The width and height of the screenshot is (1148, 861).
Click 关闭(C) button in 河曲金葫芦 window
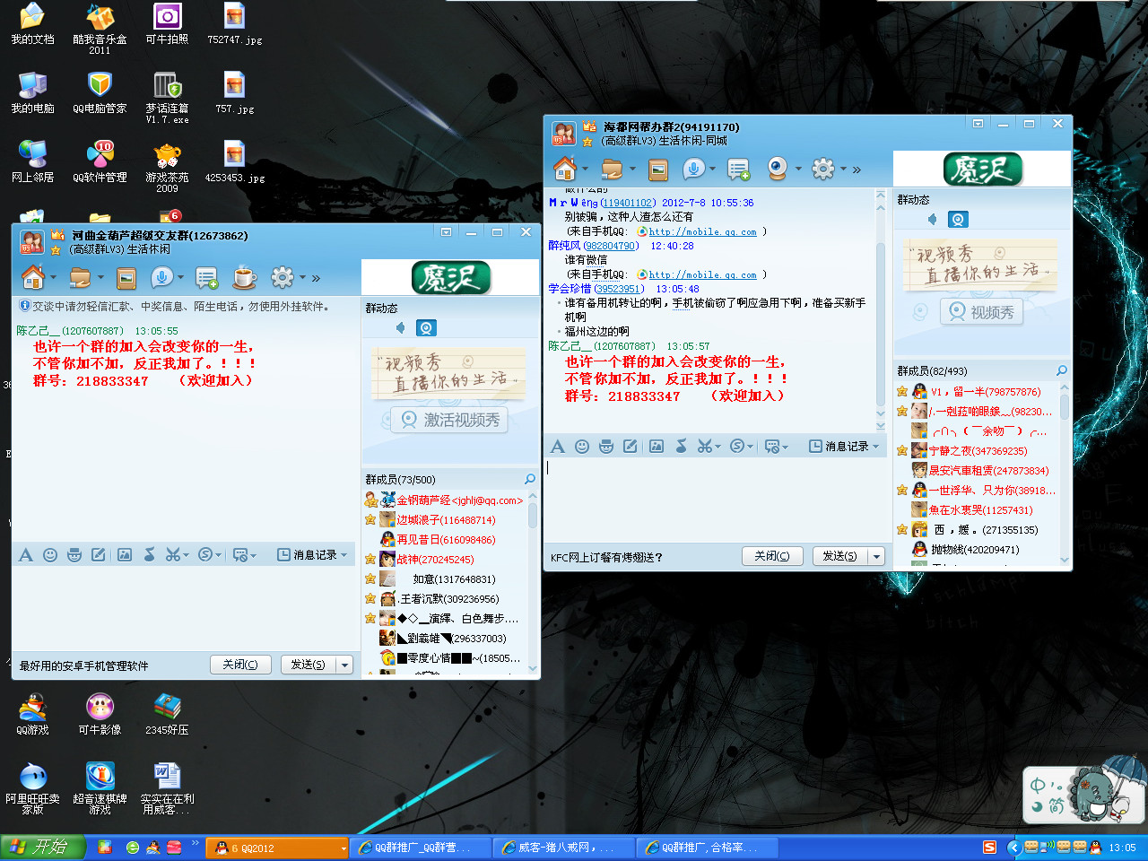pyautogui.click(x=240, y=665)
